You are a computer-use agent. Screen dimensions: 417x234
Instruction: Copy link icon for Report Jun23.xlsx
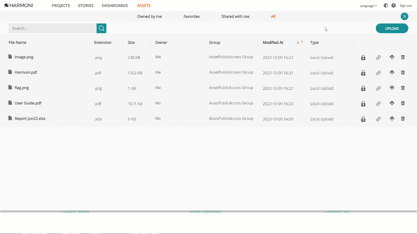pos(378,119)
